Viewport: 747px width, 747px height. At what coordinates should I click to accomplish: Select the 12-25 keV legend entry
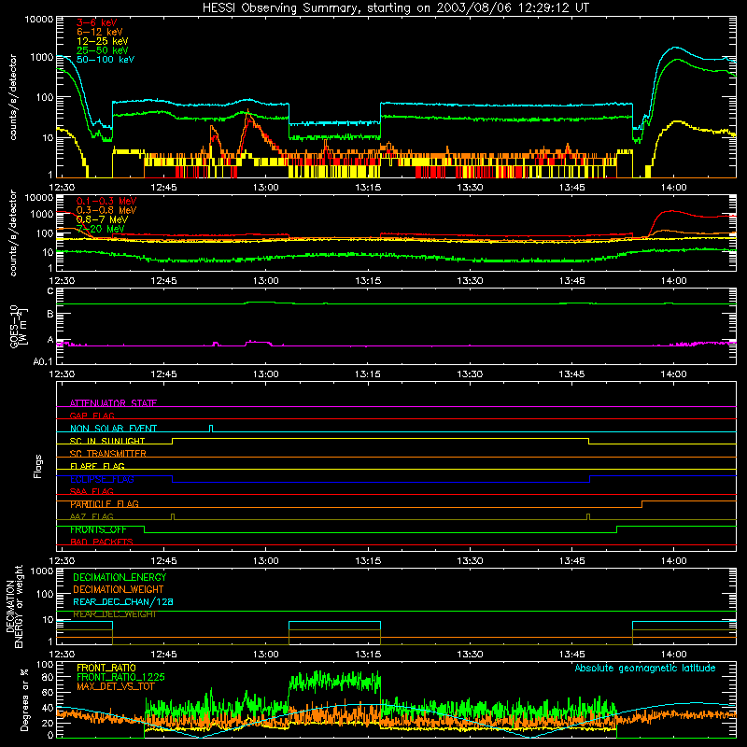[x=102, y=41]
